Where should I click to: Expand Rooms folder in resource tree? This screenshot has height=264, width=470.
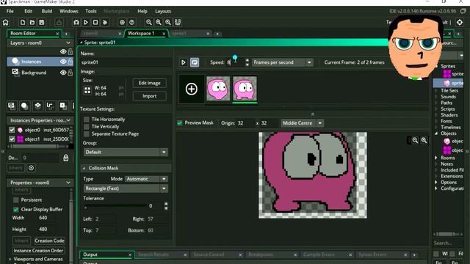436,158
